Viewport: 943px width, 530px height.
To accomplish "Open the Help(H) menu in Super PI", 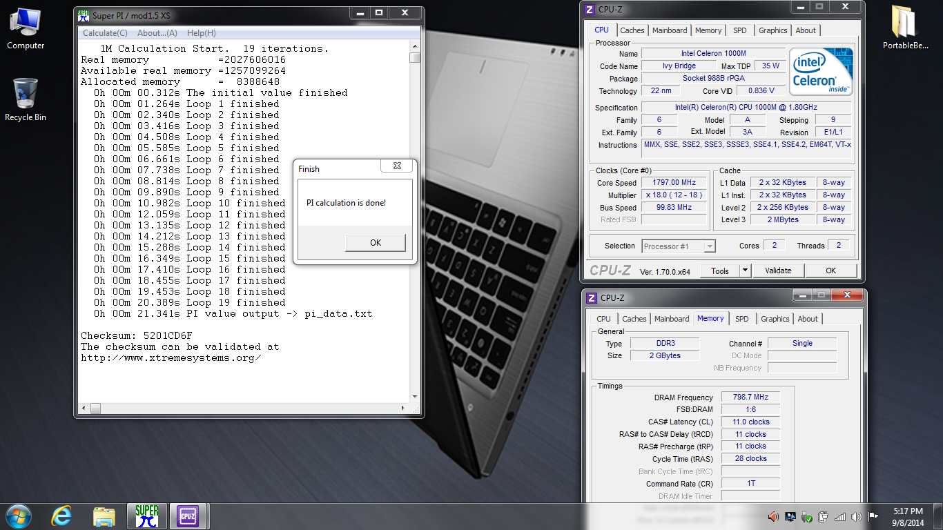I will pos(202,33).
